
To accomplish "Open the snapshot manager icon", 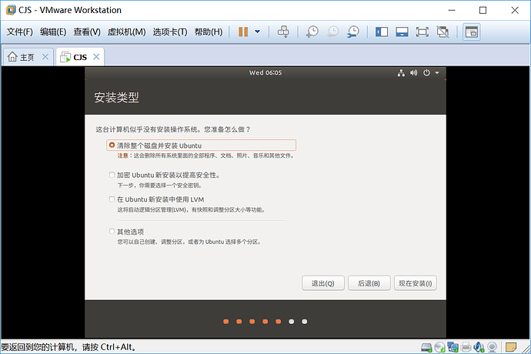I will (353, 32).
